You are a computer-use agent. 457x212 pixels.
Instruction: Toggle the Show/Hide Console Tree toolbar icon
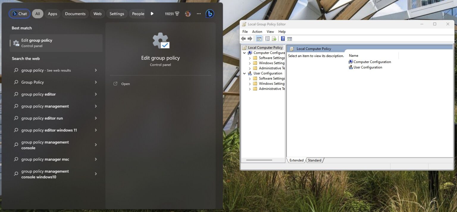259,38
